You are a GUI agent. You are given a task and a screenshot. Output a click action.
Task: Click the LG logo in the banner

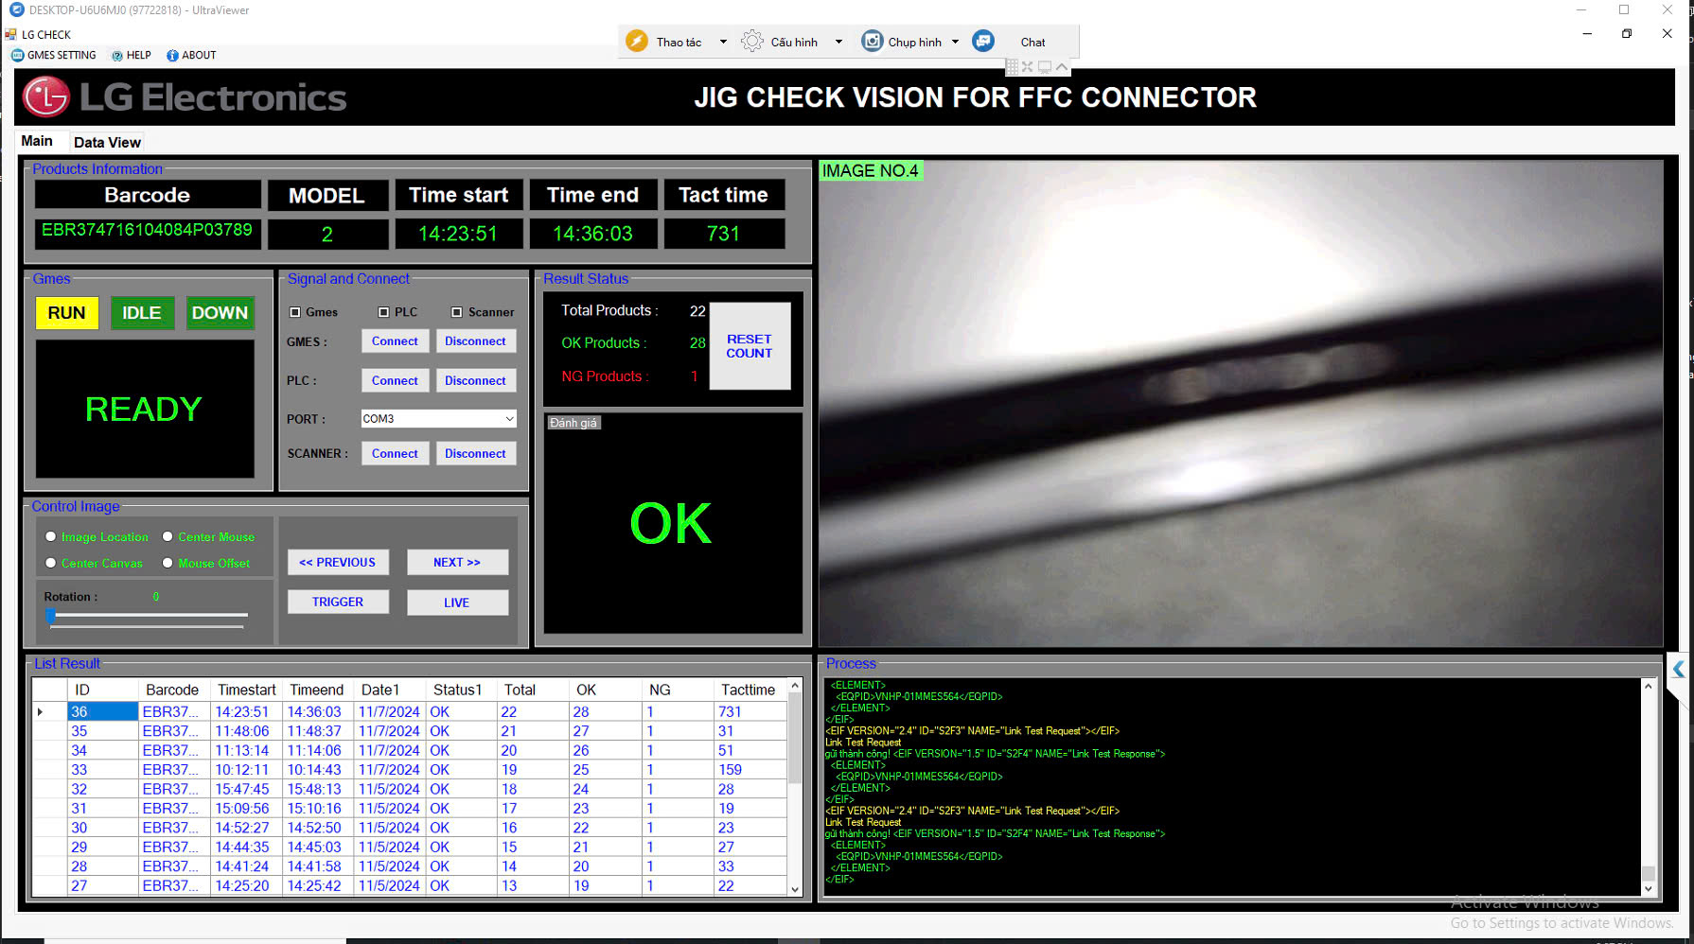coord(45,96)
